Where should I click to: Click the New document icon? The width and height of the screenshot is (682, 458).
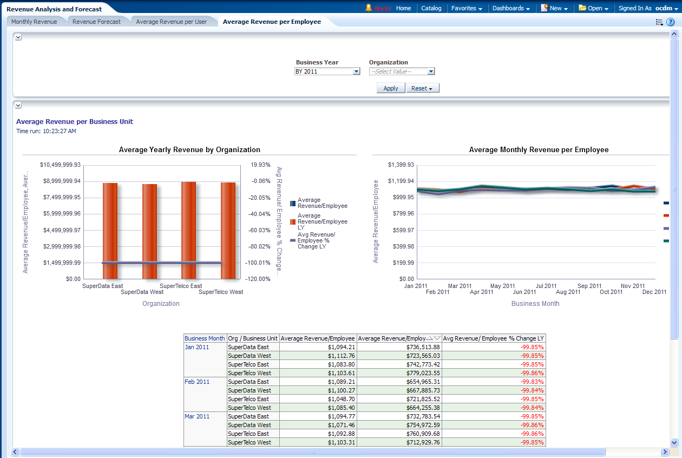click(x=545, y=8)
